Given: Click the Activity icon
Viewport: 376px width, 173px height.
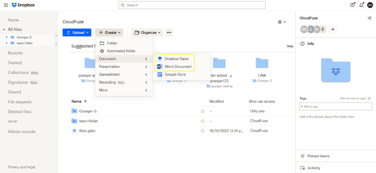Looking at the screenshot, I should click(x=302, y=168).
